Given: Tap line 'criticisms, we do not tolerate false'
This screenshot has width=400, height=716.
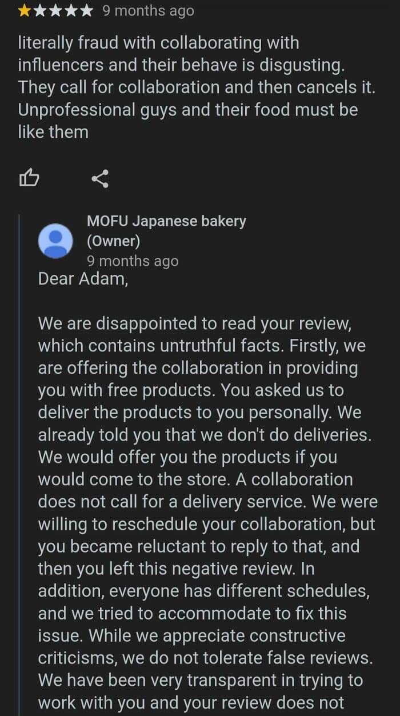Looking at the screenshot, I should point(206,658).
